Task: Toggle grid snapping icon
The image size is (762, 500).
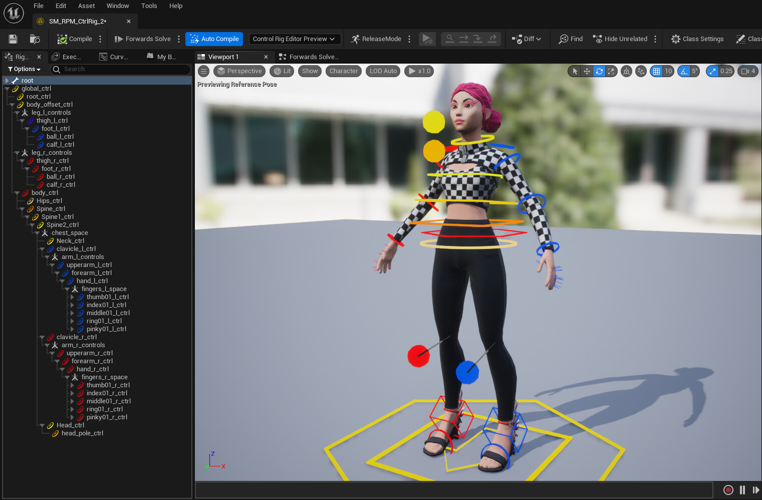Action: [657, 71]
